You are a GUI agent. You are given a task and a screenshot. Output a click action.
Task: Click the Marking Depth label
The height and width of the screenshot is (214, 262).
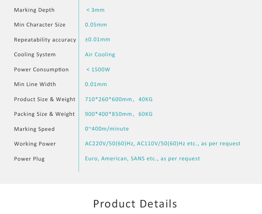[34, 10]
